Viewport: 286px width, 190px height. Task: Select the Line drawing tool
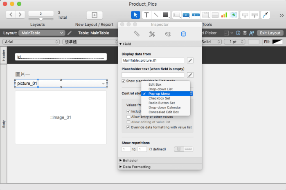[x=156, y=15]
